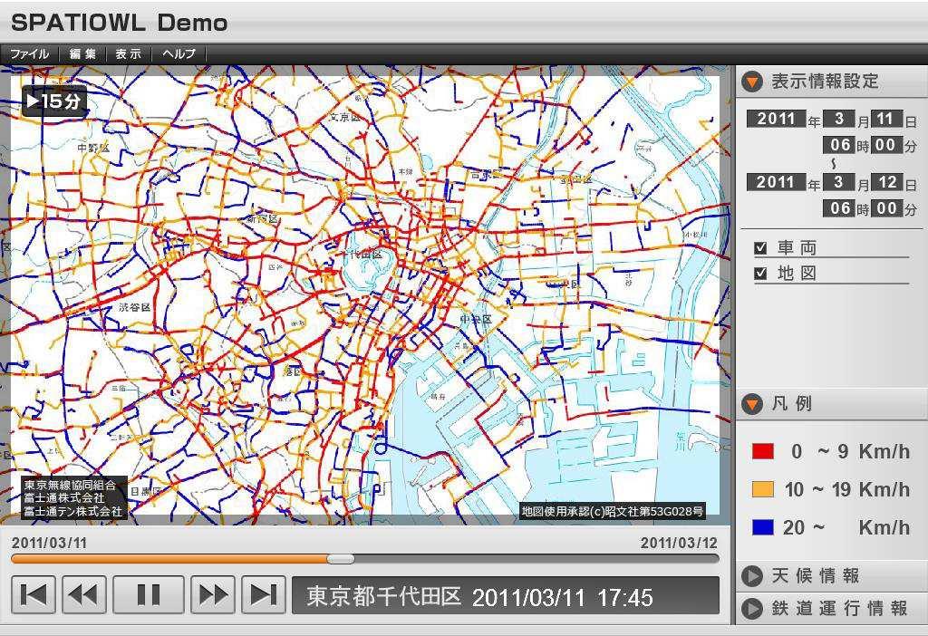928x636 pixels.
Task: Click the 富士通テン株式会社 credit text
Action: point(72,511)
